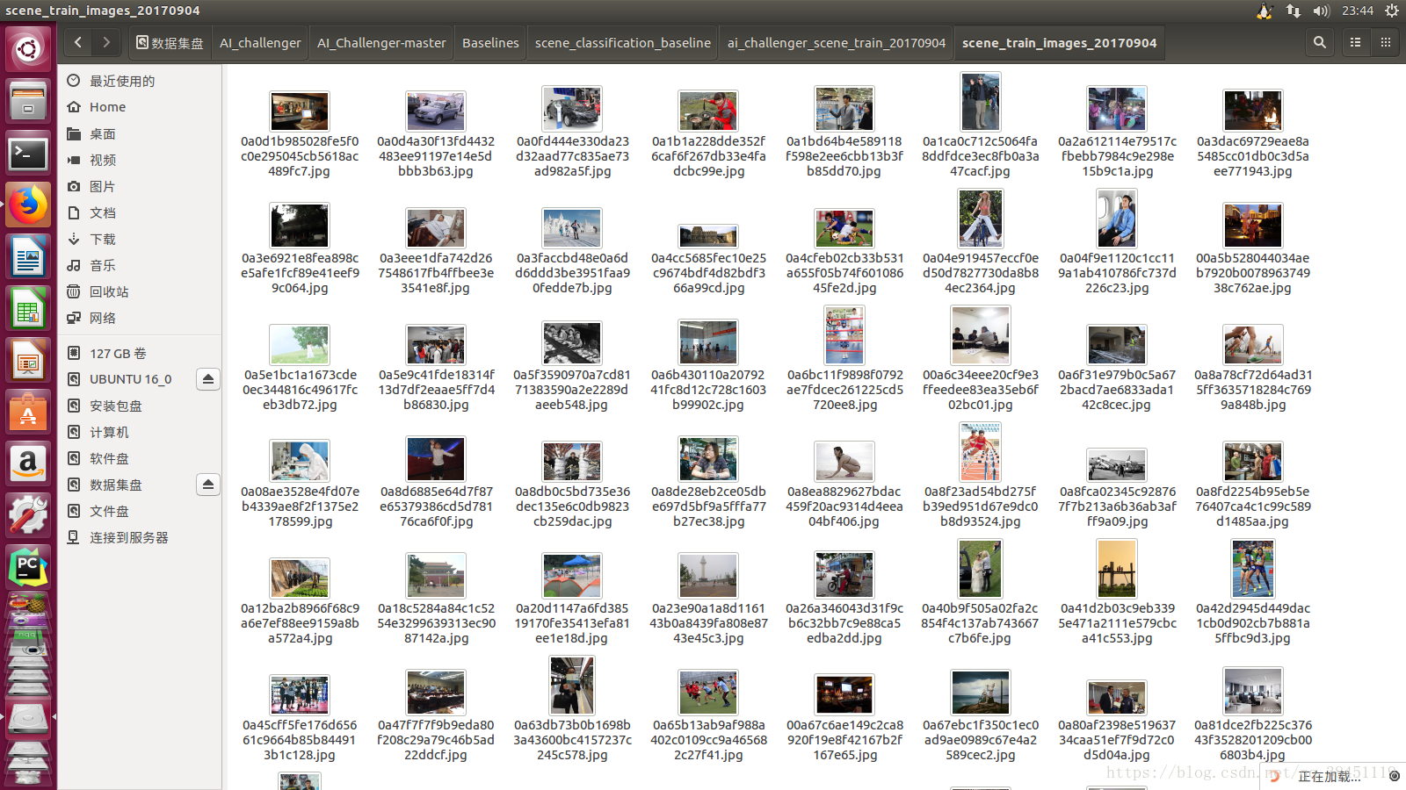
Task: Open LibreOffice Impress from the launcher
Action: tap(28, 361)
